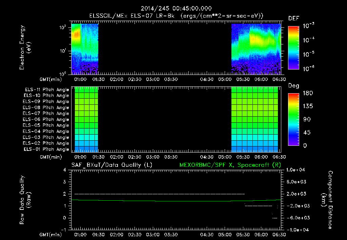This screenshot has height=240, width=347.
Task: Select the 10⁻⁶ DEF color bar tick label
Action: (309, 68)
